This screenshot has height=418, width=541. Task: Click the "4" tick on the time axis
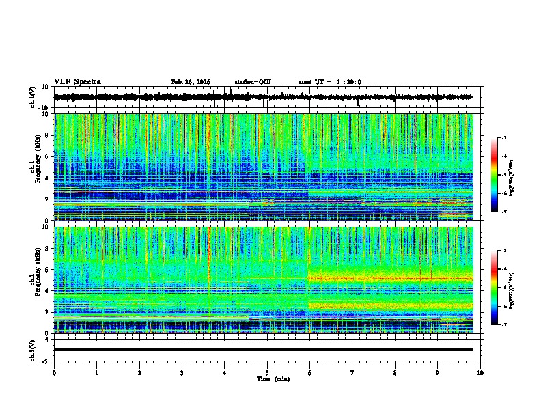[x=225, y=373]
